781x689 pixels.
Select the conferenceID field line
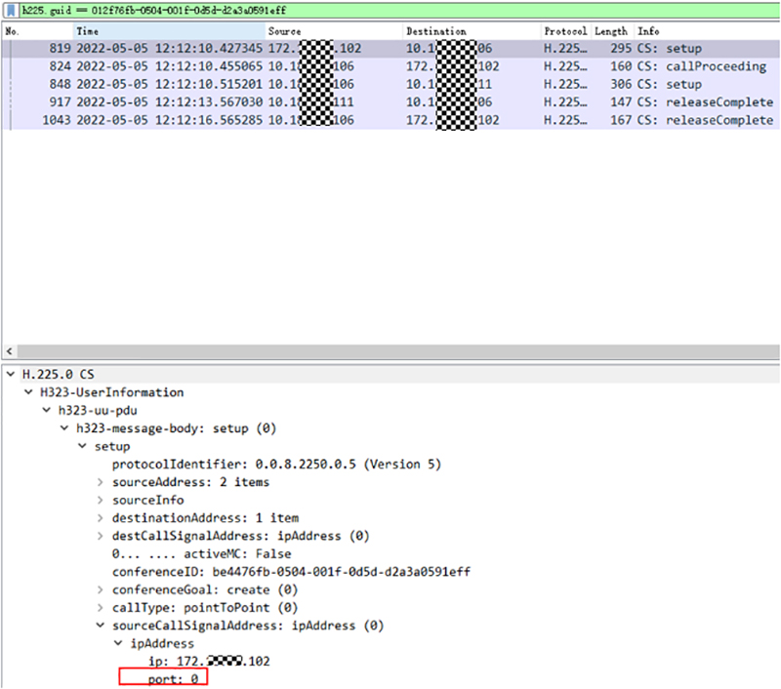(x=291, y=572)
